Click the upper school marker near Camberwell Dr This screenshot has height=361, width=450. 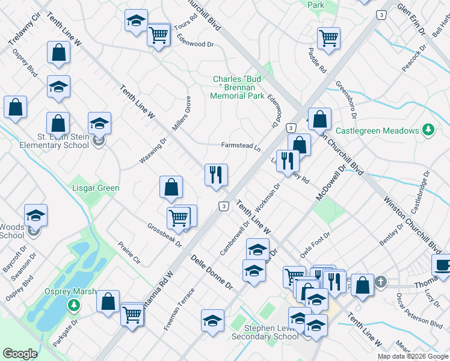tap(257, 250)
